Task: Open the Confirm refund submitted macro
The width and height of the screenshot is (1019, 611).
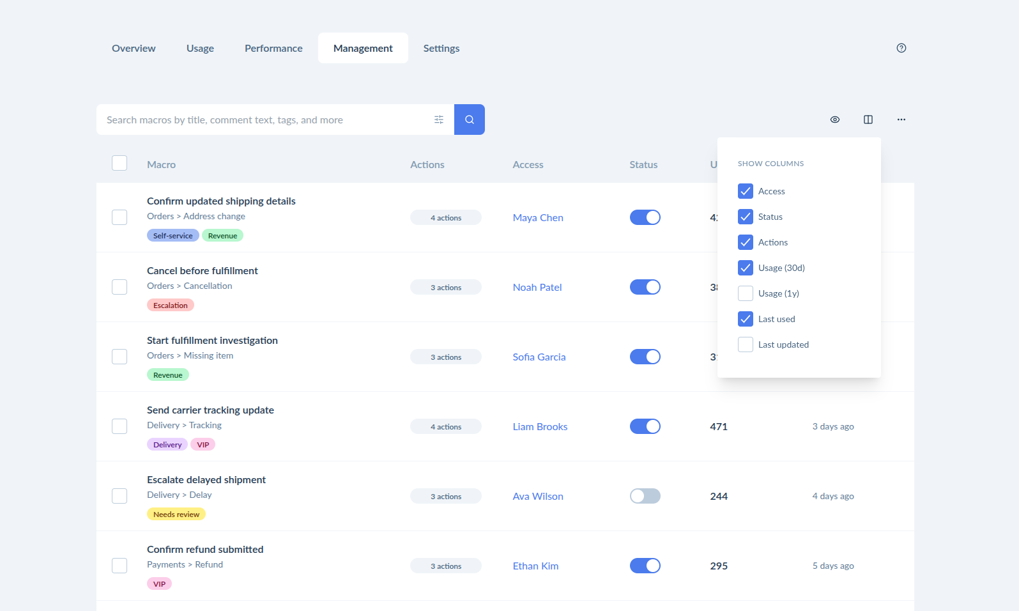Action: click(x=205, y=549)
